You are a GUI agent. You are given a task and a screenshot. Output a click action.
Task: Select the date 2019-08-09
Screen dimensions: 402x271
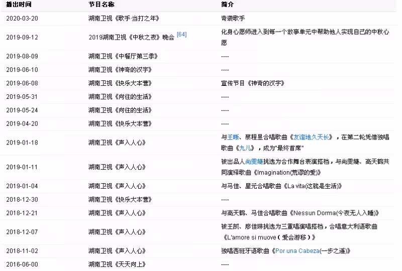(x=22, y=56)
